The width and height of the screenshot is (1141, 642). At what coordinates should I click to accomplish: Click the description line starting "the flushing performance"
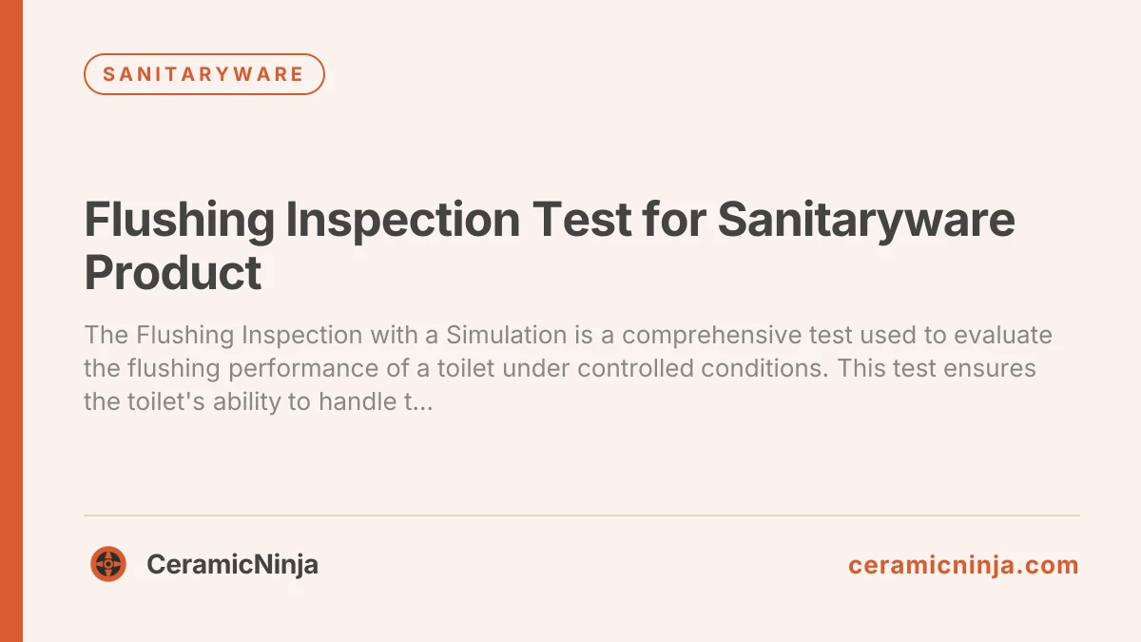click(559, 369)
